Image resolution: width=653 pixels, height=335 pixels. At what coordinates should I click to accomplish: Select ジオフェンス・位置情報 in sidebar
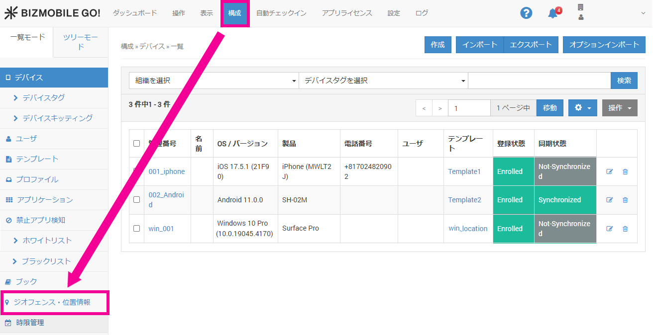tap(52, 302)
